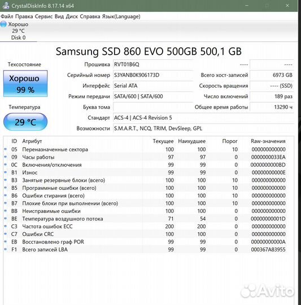Select the Частота ошибок ECC row
301x305 pixels.
point(146,226)
